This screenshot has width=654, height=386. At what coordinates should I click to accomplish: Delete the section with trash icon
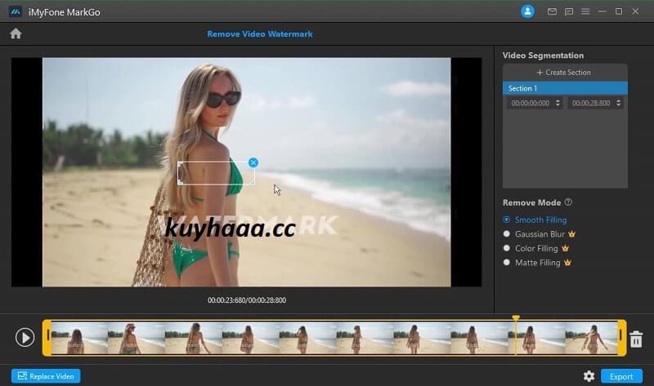click(636, 339)
